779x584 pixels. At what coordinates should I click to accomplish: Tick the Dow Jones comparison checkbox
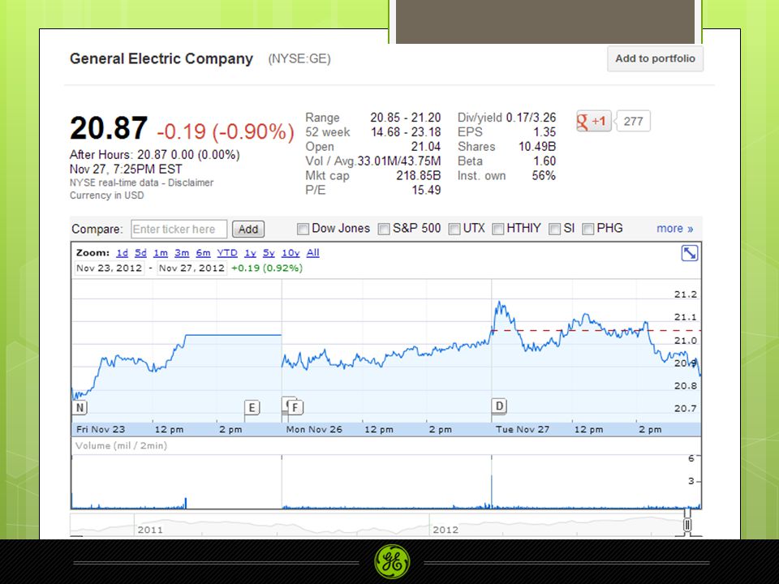point(303,229)
